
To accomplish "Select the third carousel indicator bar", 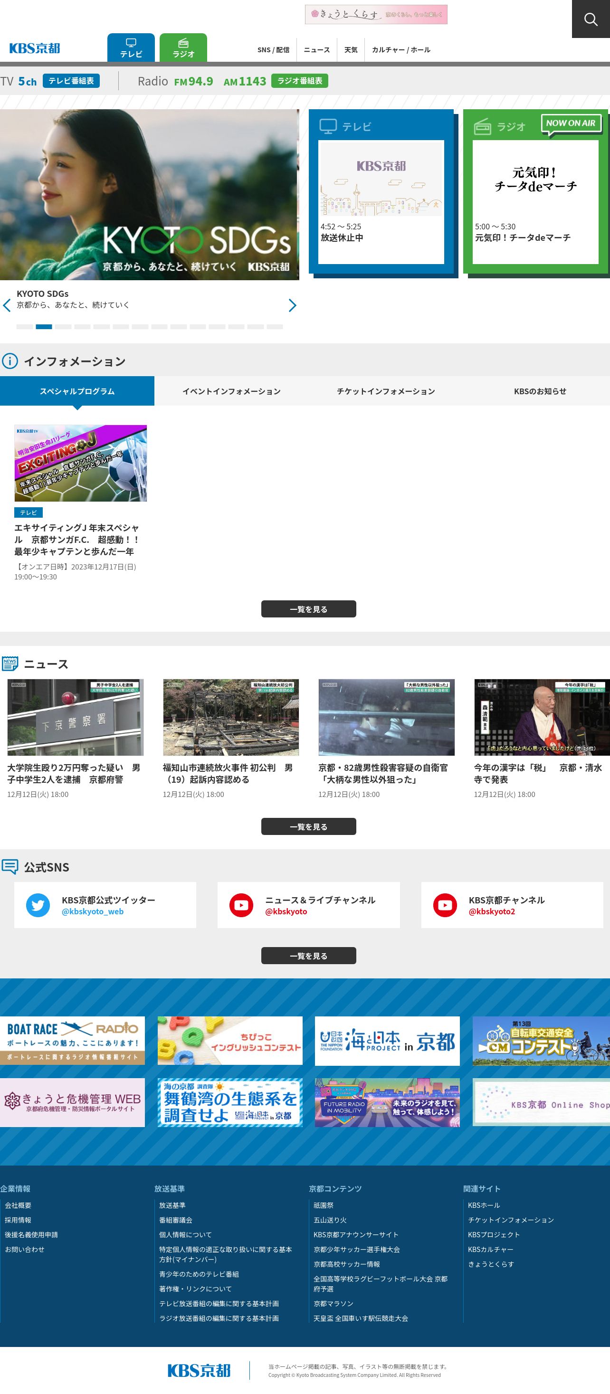I will pos(63,327).
